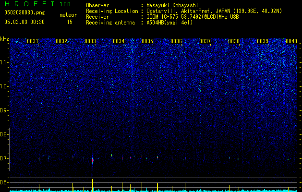Select the observer name Masayuki Kobayashi
The image size is (302, 192).
172,5
